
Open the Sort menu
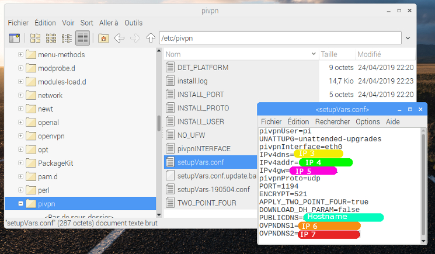86,23
